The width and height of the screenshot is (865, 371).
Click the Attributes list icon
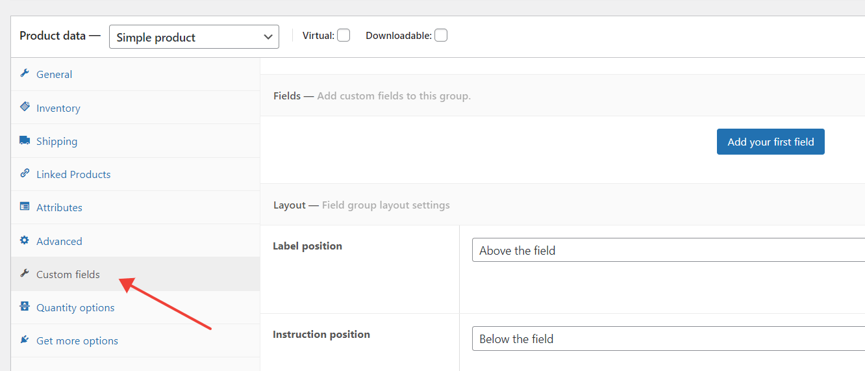25,207
